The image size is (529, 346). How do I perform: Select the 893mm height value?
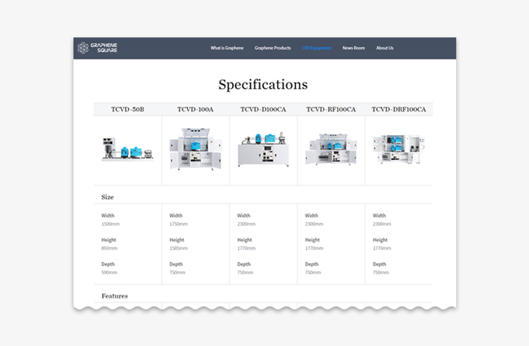(x=109, y=249)
